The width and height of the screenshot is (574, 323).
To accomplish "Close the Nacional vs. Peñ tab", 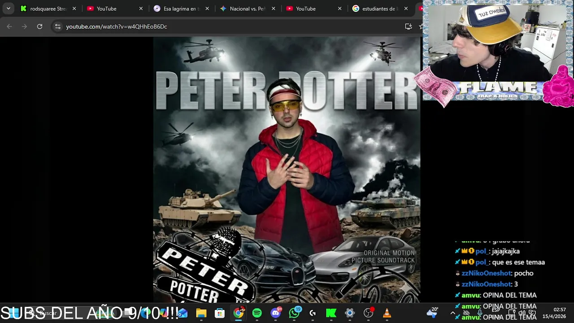I will pos(274,9).
